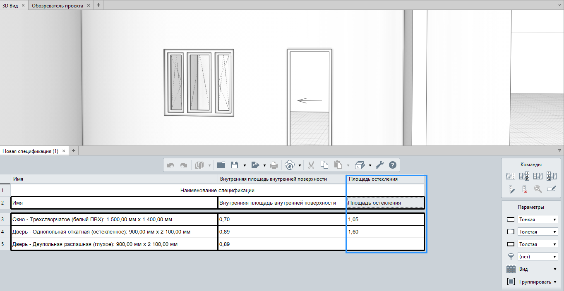Click the list-with-pencil edit command icon
The width and height of the screenshot is (564, 291).
pos(511,189)
